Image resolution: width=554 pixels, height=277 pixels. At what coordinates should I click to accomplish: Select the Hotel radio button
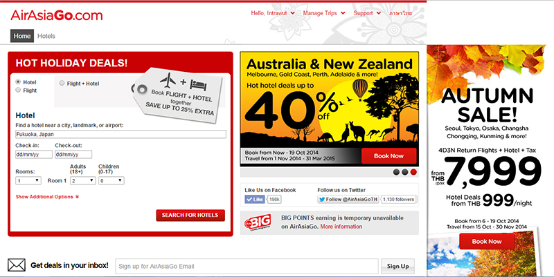[x=18, y=82]
